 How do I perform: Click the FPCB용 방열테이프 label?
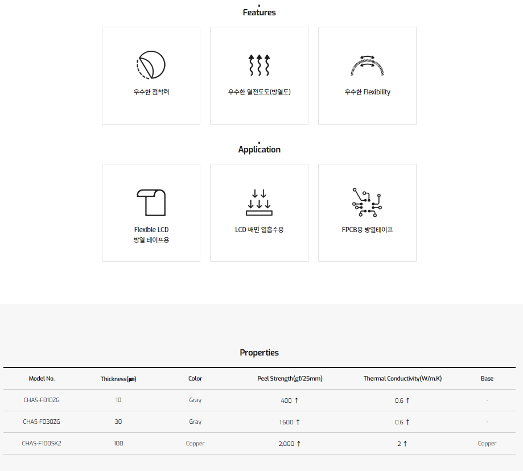pyautogui.click(x=367, y=230)
